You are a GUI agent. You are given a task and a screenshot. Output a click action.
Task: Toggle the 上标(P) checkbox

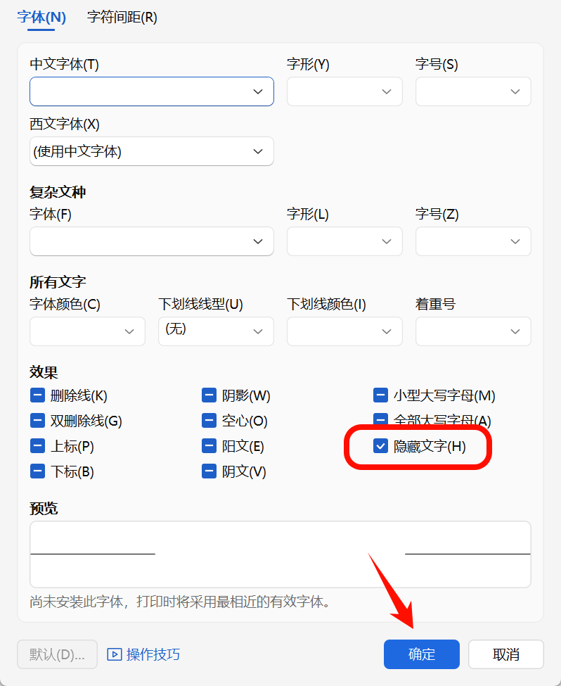(37, 446)
